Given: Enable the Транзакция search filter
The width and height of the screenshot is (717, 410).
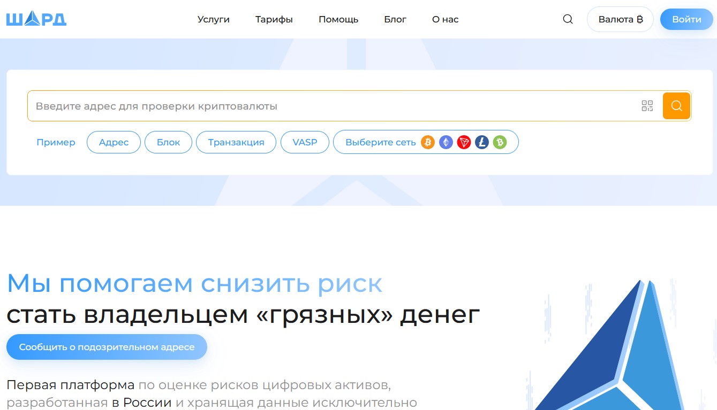Looking at the screenshot, I should coord(236,142).
